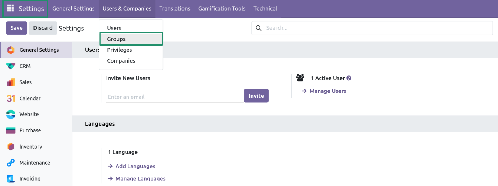The height and width of the screenshot is (186, 498).
Task: Open the Gamification Tools menu
Action: point(222,9)
